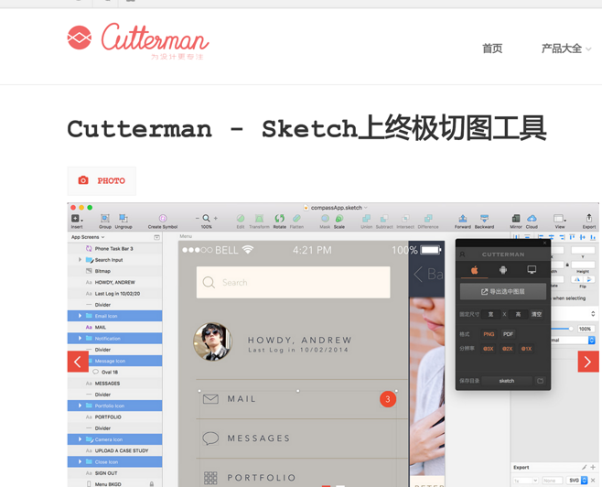Go to 首页 home page
Screen dimensions: 602x487
(492, 49)
